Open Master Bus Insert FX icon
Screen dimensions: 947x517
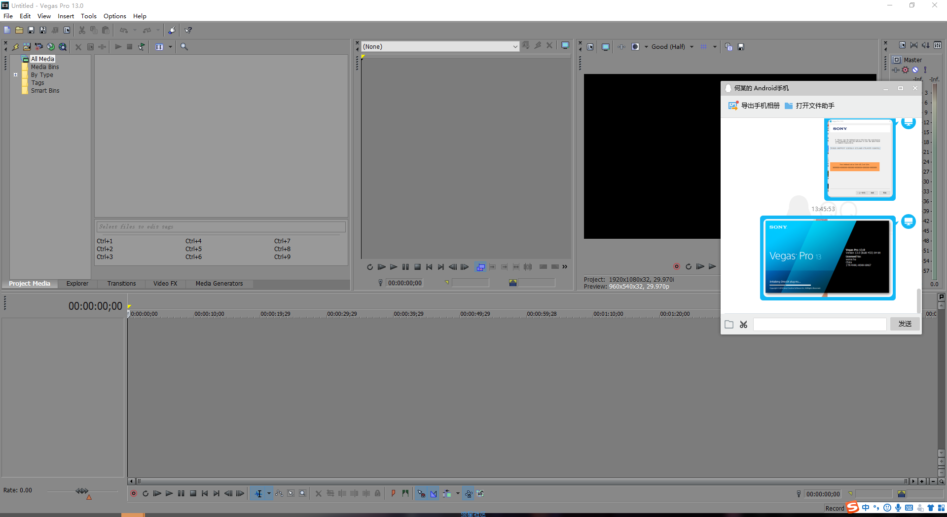(896, 70)
